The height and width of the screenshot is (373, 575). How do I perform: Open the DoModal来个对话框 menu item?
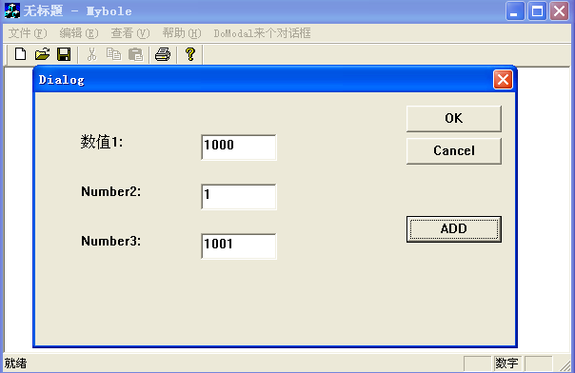click(x=262, y=33)
